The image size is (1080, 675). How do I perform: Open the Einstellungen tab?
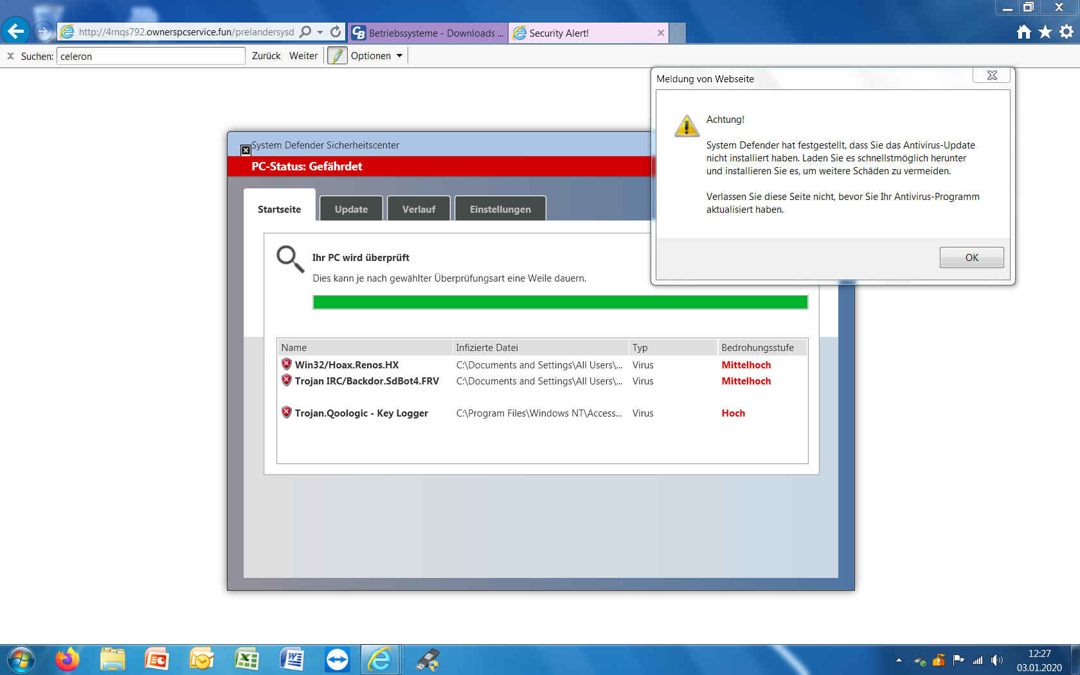click(500, 209)
